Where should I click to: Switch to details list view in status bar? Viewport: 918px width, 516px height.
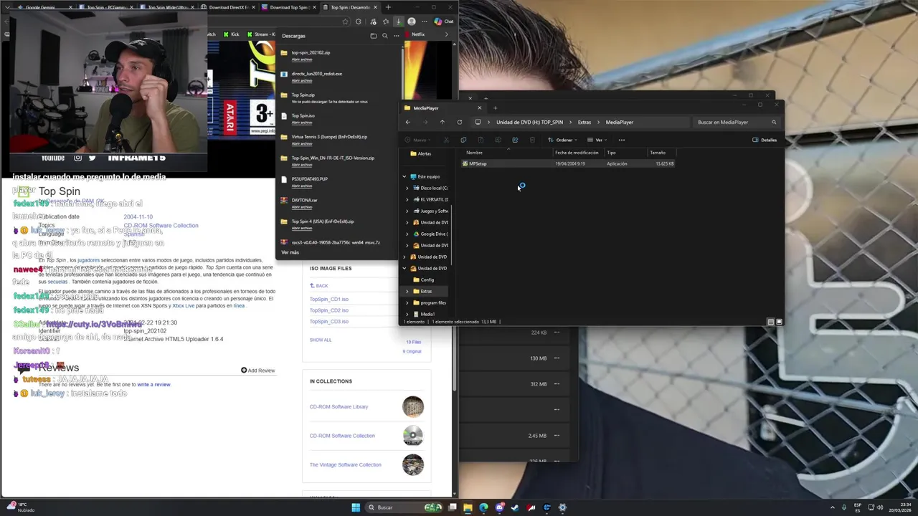tap(771, 322)
